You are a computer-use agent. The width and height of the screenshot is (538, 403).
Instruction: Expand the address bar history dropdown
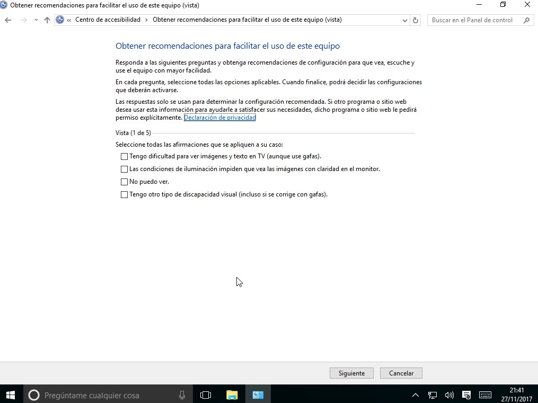[405, 20]
